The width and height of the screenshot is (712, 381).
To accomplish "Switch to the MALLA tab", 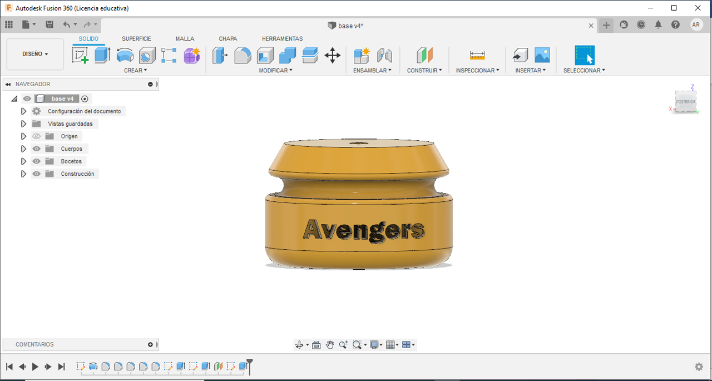I will click(185, 39).
